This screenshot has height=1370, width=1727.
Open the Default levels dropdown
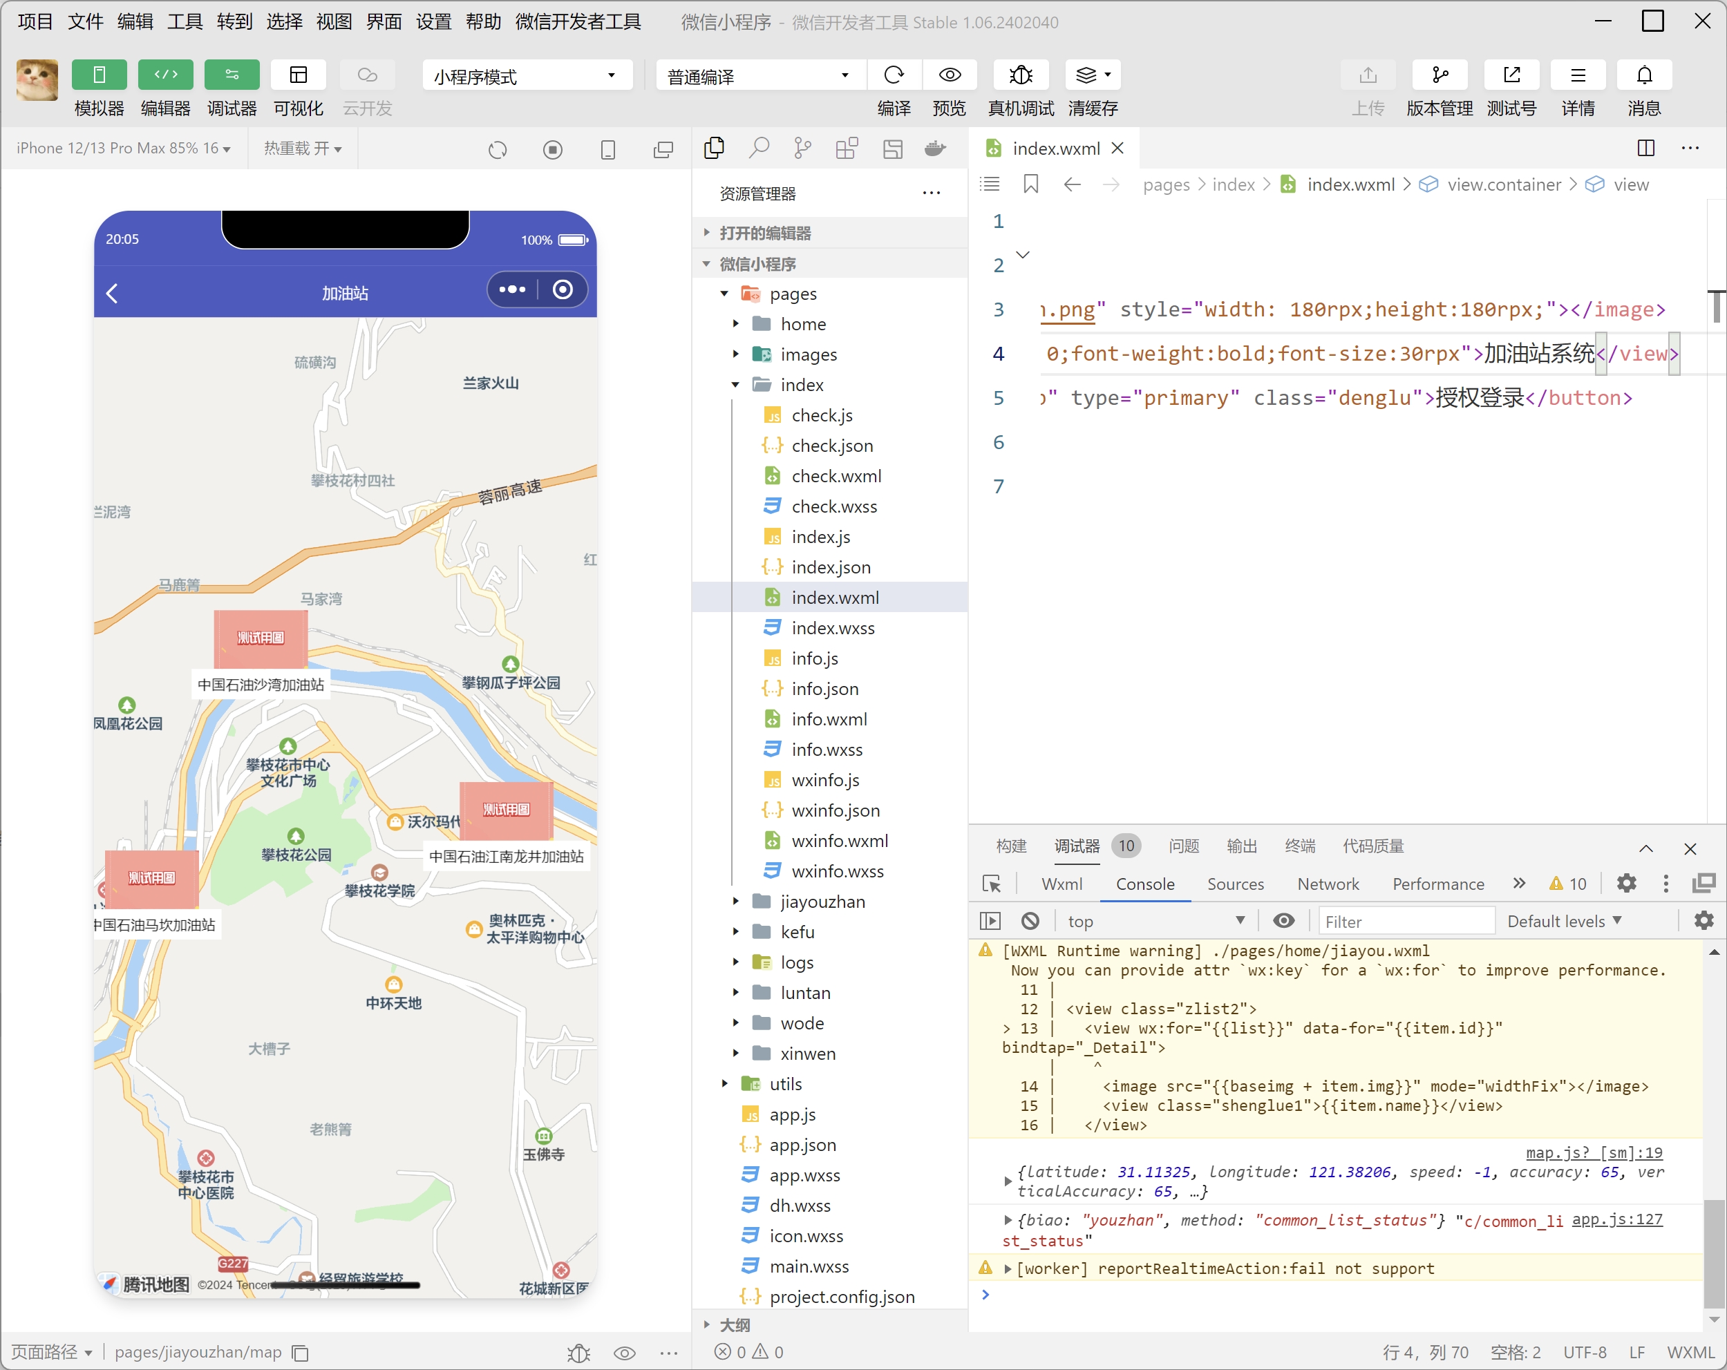pyautogui.click(x=1565, y=922)
